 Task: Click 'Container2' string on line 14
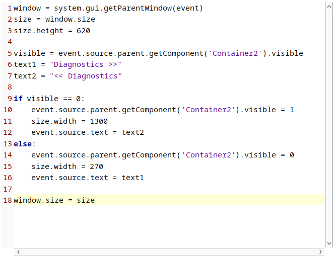[209, 155]
